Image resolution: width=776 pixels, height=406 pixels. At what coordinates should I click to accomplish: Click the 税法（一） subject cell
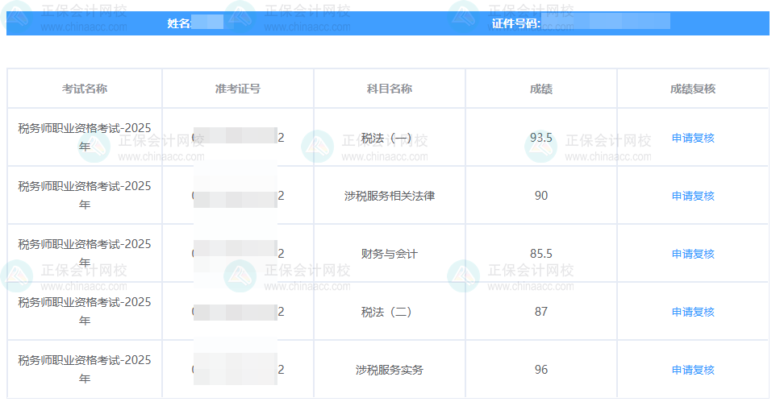click(x=388, y=138)
